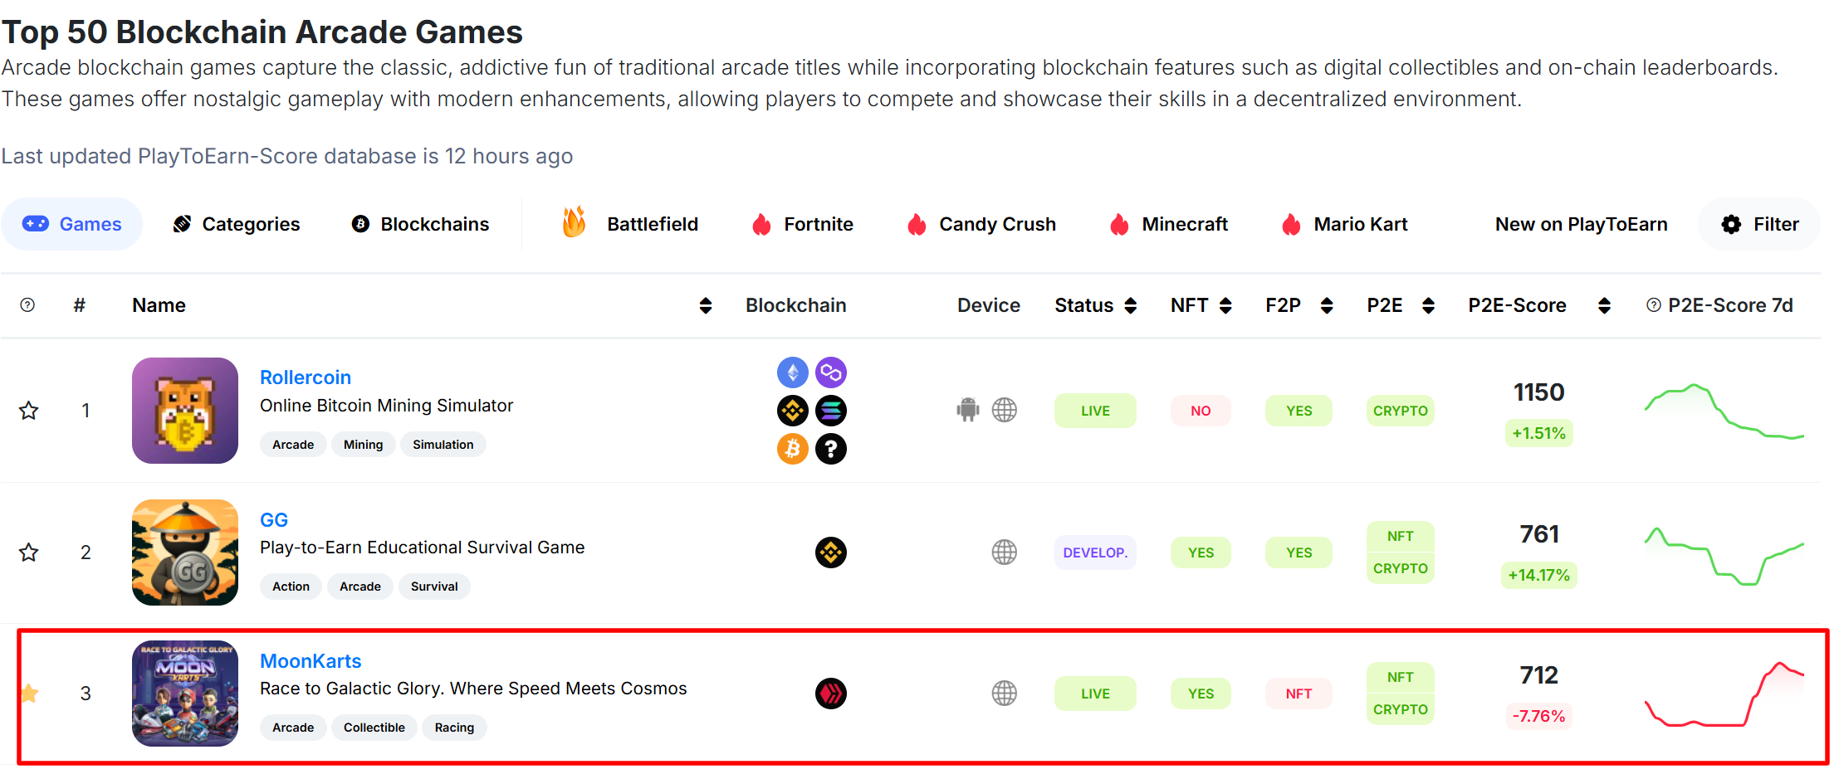Sort table by Name arrows
Viewport: 1839px width, 774px height.
tap(706, 306)
